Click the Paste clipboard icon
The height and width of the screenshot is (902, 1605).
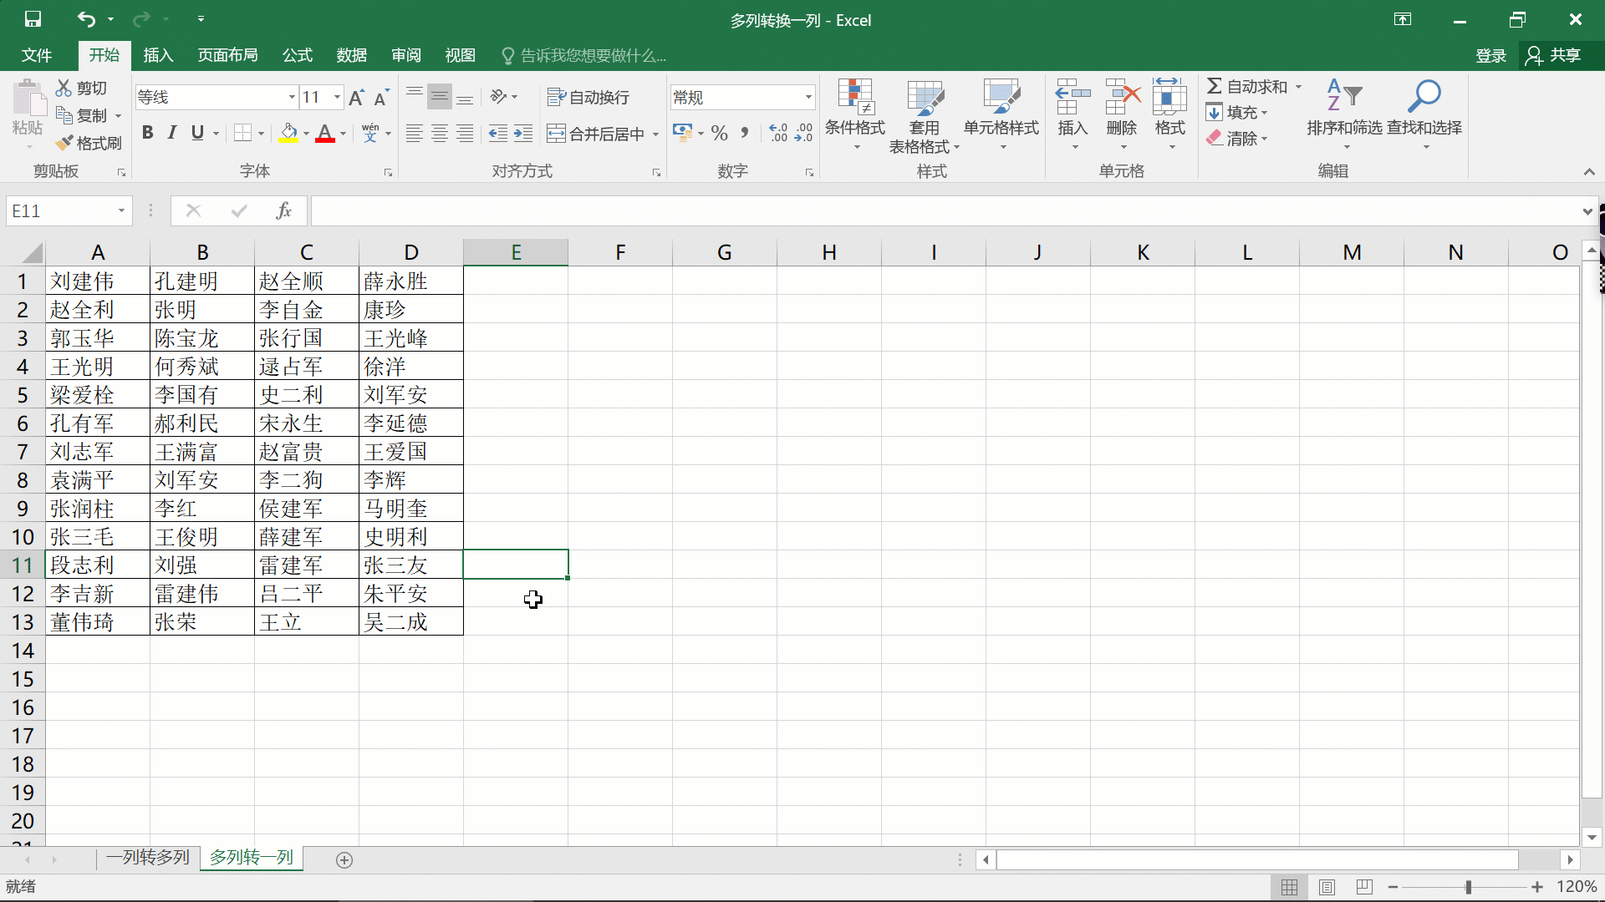click(29, 99)
